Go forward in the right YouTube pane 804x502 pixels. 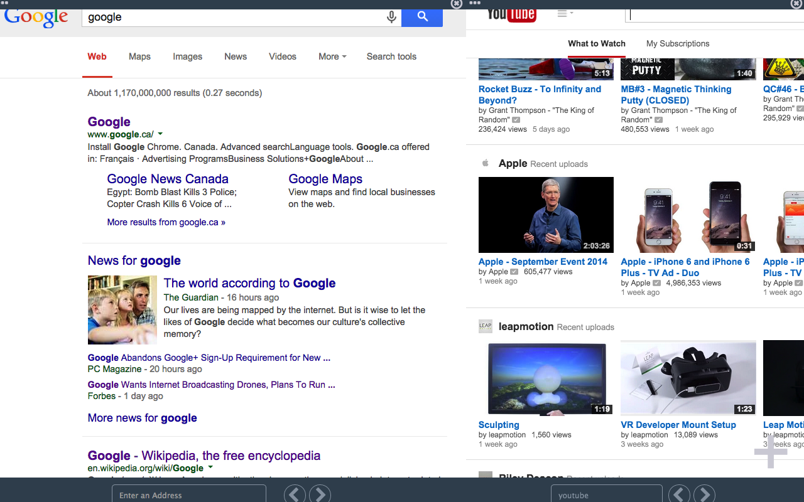click(704, 494)
